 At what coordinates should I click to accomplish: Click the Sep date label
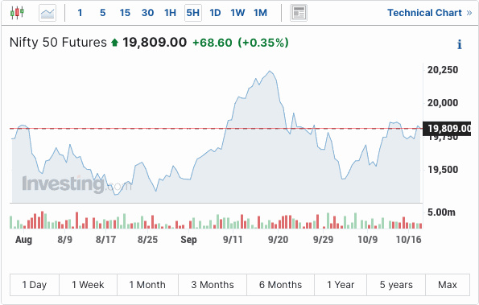tap(189, 240)
